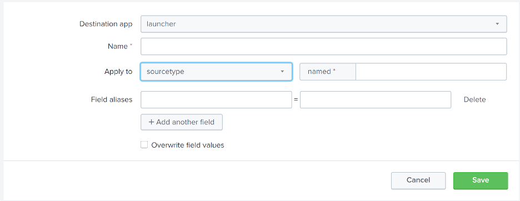Screen dimensions: 520x201
Task: Click the Name field label
Action: click(x=118, y=47)
